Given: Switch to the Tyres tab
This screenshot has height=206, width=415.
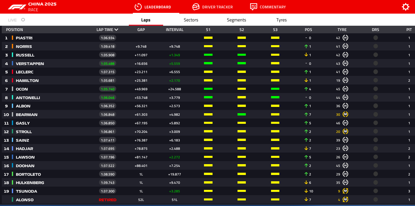Looking at the screenshot, I should pos(281,20).
